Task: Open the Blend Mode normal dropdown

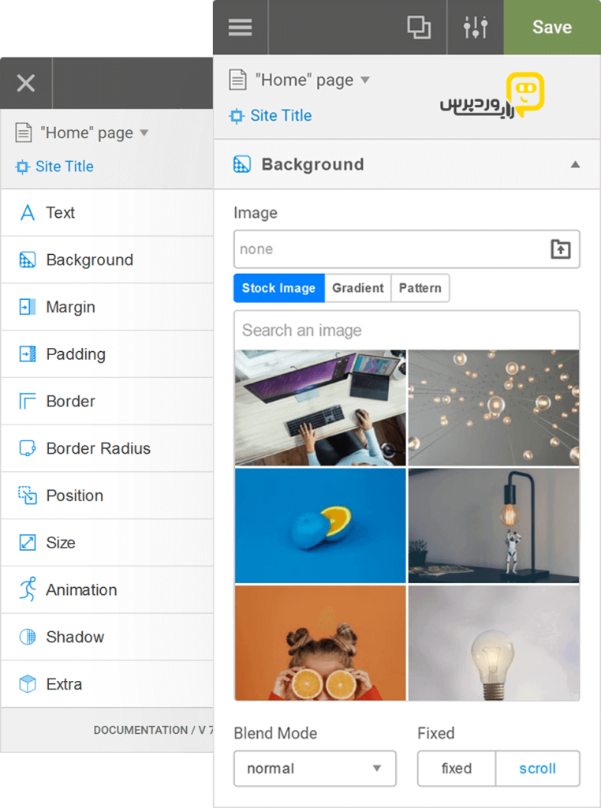Action: click(315, 769)
